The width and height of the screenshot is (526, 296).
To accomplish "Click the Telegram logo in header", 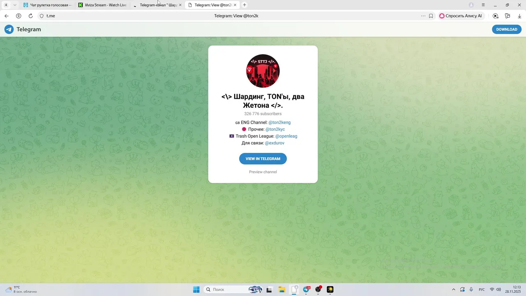I will coord(23,29).
